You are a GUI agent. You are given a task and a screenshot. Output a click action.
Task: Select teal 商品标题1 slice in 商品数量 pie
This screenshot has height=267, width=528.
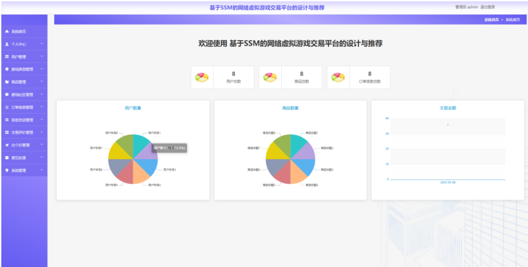pyautogui.click(x=298, y=143)
